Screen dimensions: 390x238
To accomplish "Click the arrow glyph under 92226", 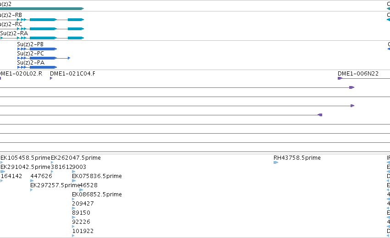I will (x=73, y=227).
